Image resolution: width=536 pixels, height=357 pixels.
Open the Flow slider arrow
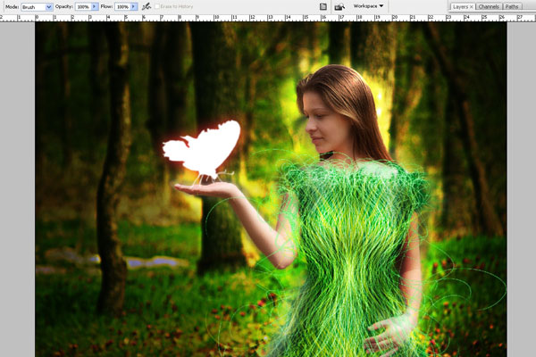134,6
